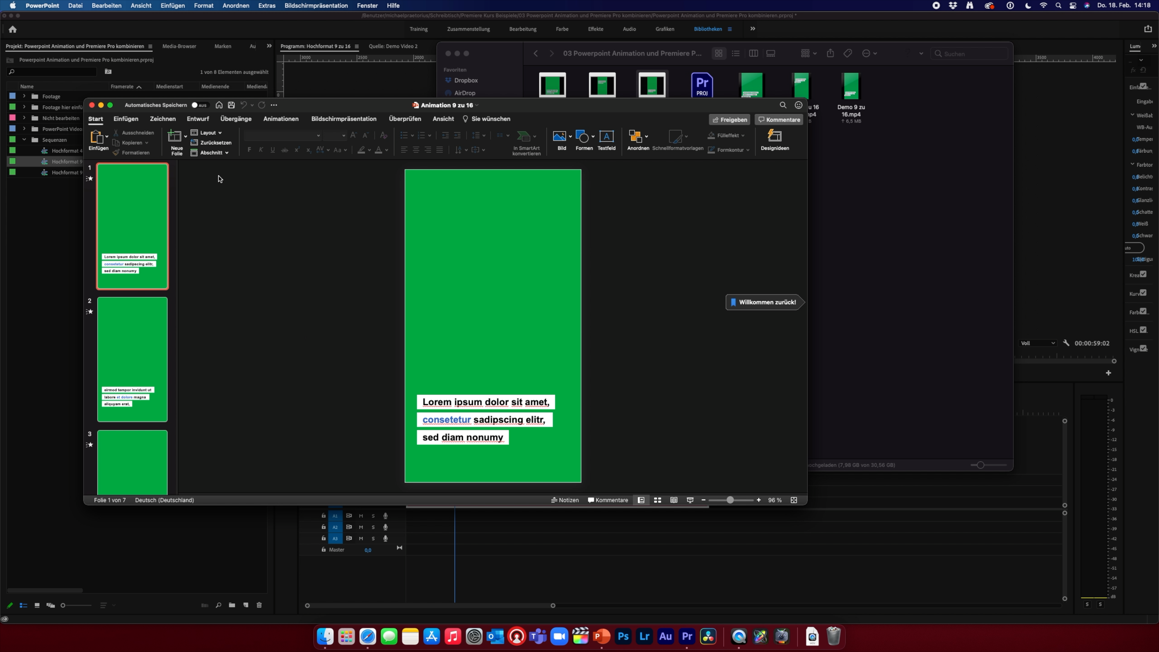This screenshot has height=652, width=1159.
Task: Toggle track lock for A3
Action: point(324,538)
